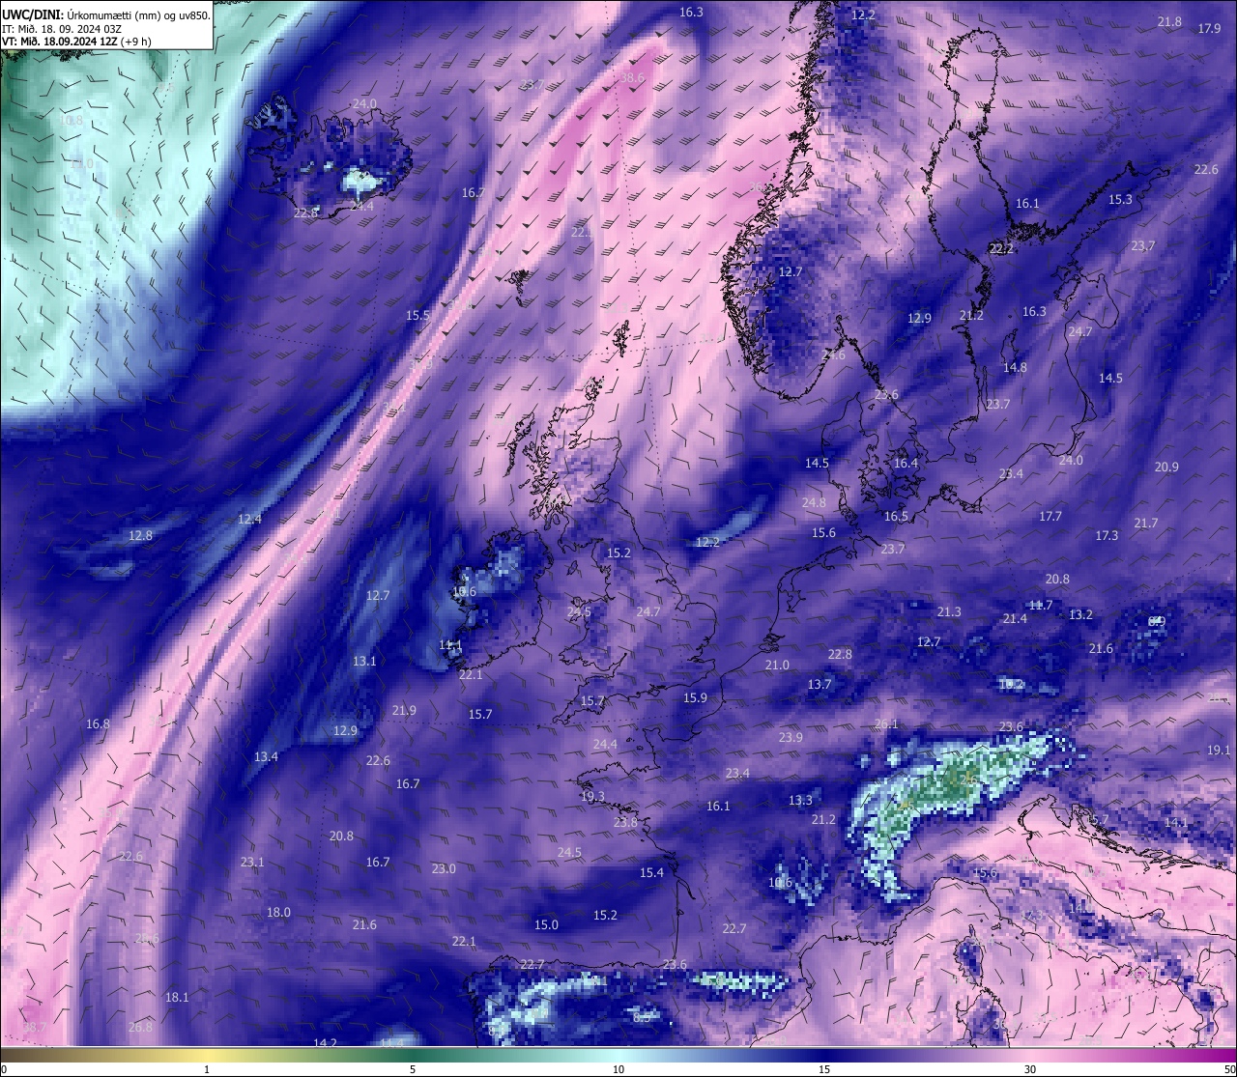Click the 21.3 map value
This screenshot has width=1237, height=1077.
[x=949, y=611]
